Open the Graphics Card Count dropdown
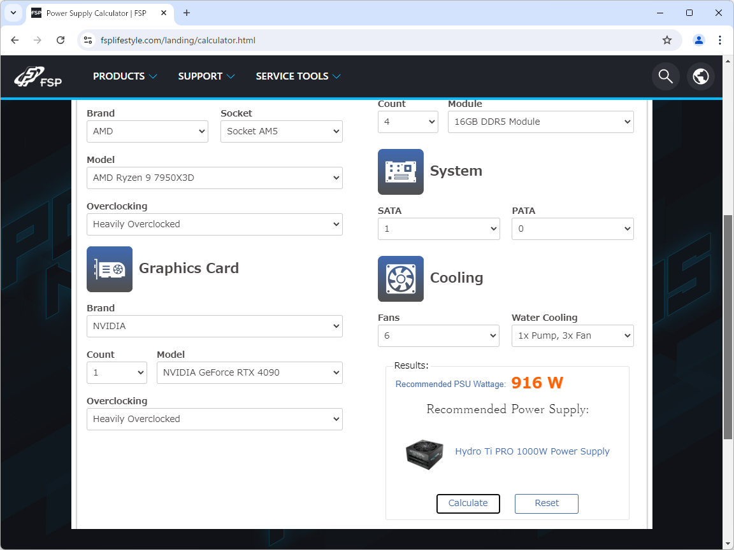The width and height of the screenshot is (734, 550). (117, 373)
